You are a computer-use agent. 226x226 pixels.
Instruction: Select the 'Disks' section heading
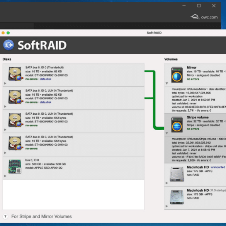click(x=7, y=59)
